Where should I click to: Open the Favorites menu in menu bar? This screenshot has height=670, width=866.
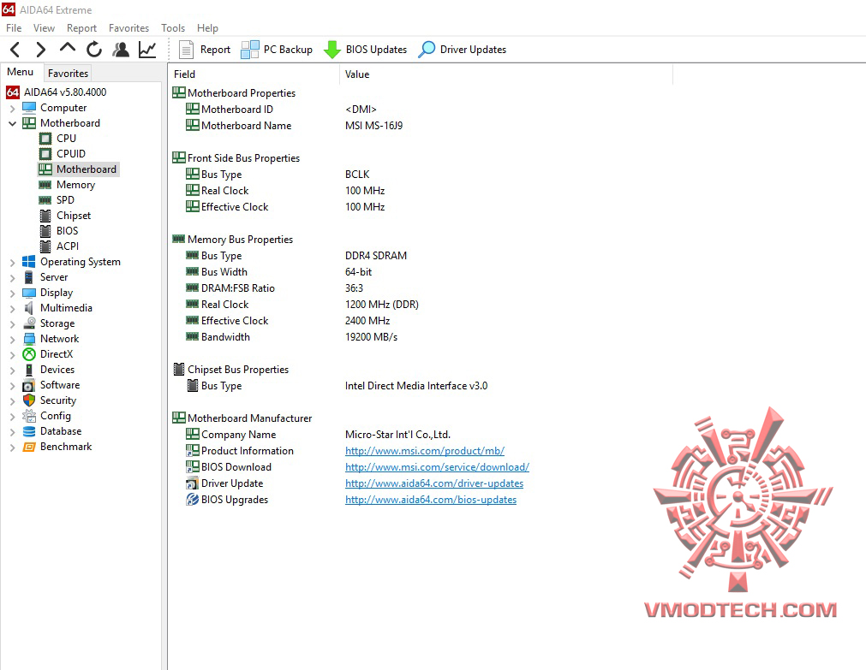128,28
